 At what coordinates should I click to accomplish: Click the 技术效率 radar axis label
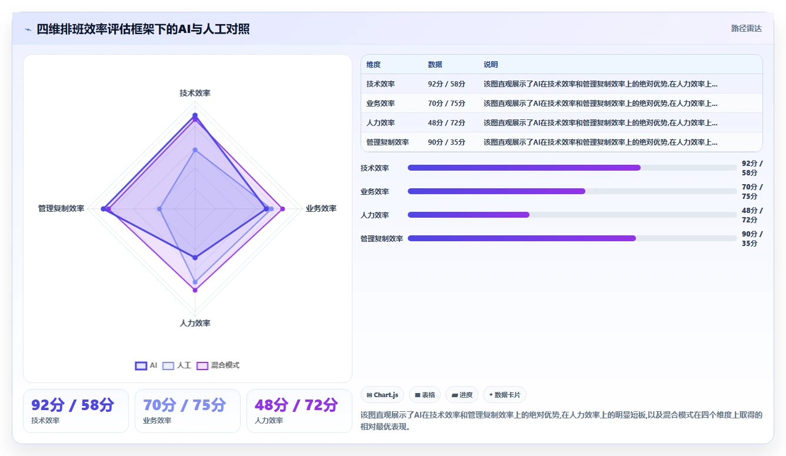[195, 93]
